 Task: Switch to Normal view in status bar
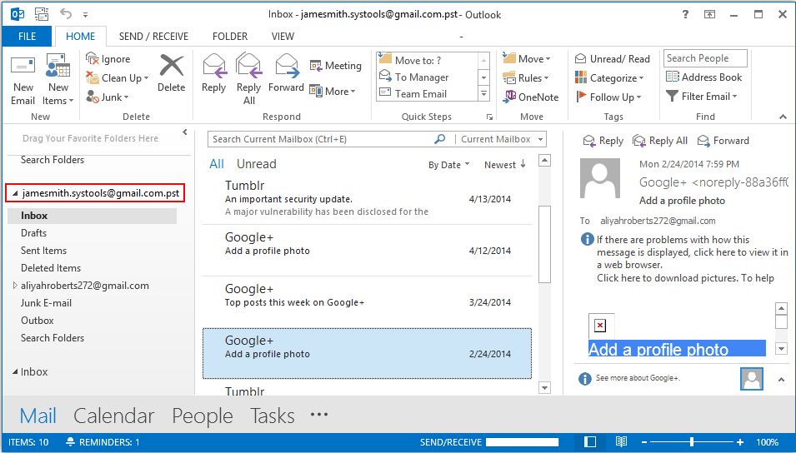(590, 442)
